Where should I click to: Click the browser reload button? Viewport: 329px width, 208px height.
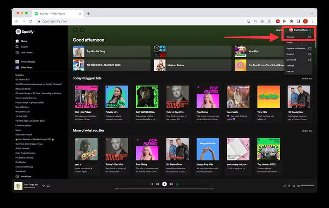click(x=30, y=21)
